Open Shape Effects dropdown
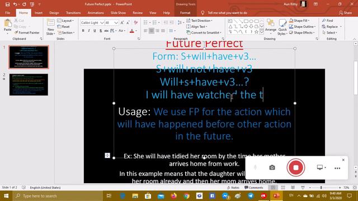The height and width of the screenshot is (201, 358). point(302,32)
